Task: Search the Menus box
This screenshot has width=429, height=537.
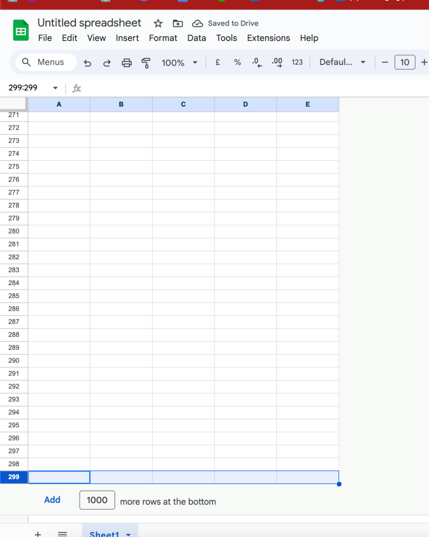Action: [x=46, y=62]
